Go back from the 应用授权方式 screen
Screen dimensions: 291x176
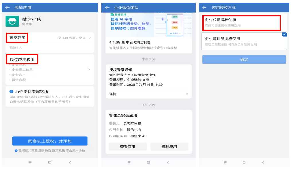coord(204,7)
